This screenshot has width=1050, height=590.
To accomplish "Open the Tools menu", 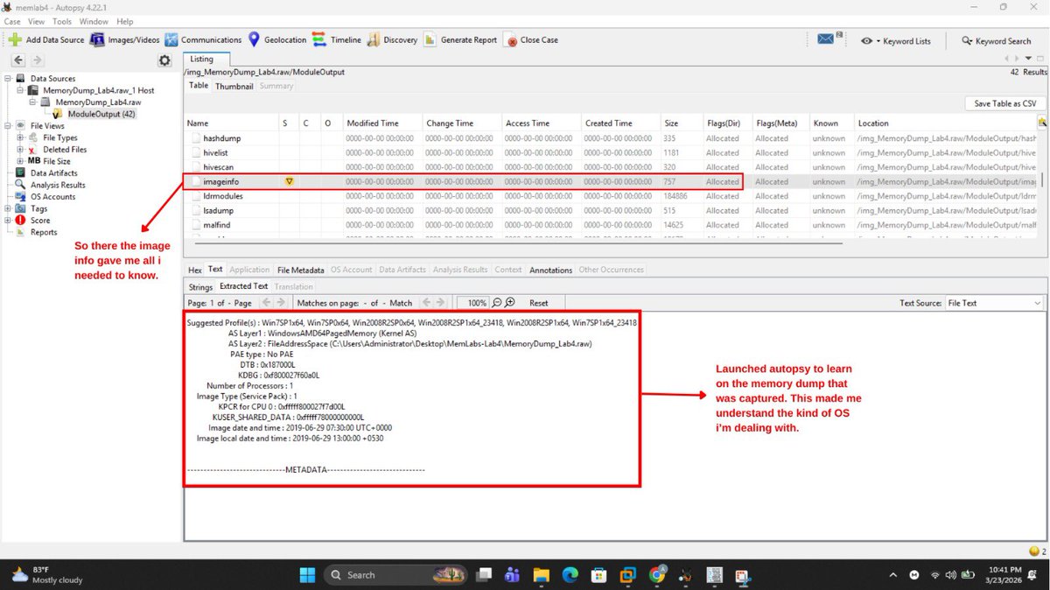I will 62,21.
